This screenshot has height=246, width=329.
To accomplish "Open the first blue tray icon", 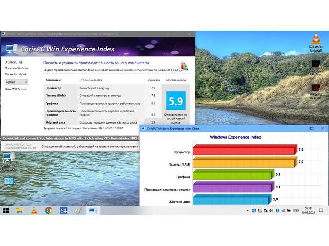I will (x=254, y=211).
